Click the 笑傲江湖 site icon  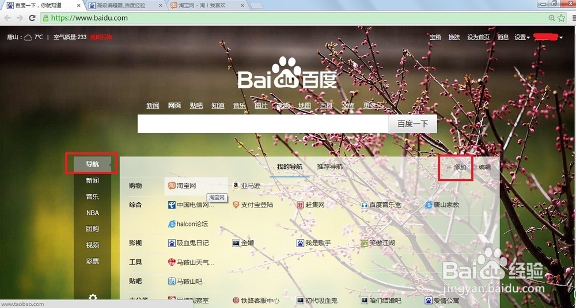tap(365, 242)
